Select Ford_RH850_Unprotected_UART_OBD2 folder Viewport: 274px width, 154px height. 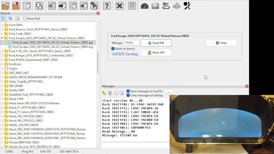pos(33,60)
